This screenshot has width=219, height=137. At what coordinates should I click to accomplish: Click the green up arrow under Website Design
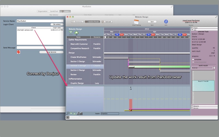76,33
